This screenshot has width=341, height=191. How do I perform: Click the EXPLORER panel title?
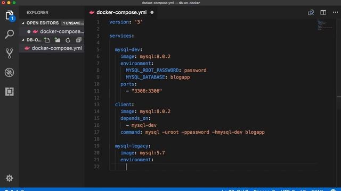click(37, 13)
